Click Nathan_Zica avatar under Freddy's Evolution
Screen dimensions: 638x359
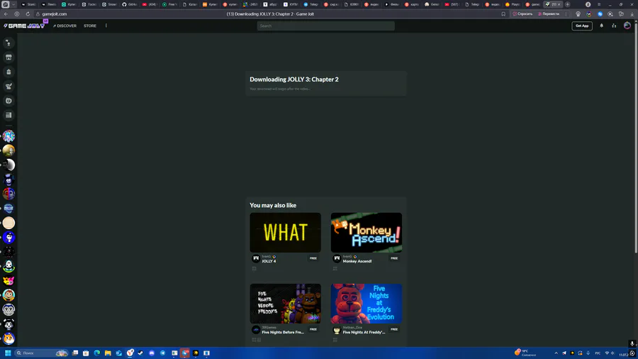[337, 330]
